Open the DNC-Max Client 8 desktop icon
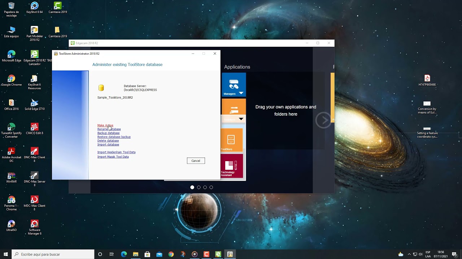The height and width of the screenshot is (259, 462). (34, 151)
